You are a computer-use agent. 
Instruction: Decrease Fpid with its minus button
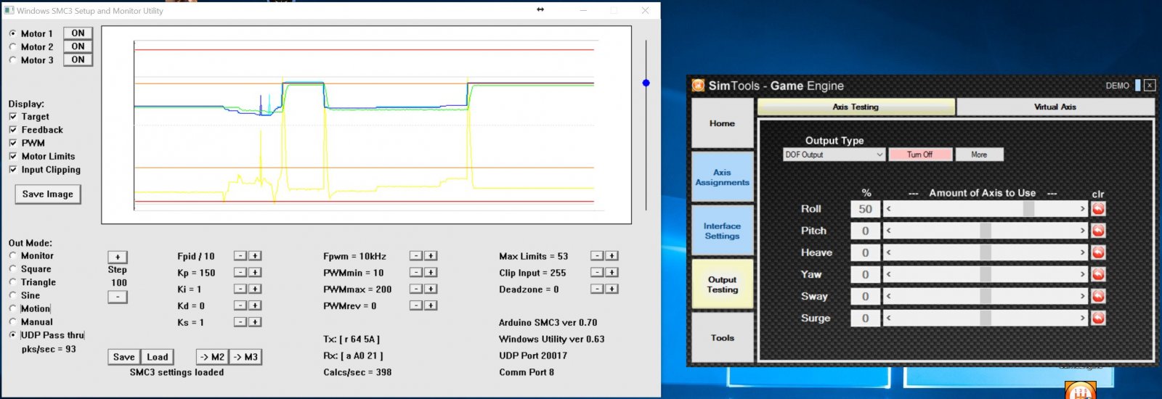[240, 255]
